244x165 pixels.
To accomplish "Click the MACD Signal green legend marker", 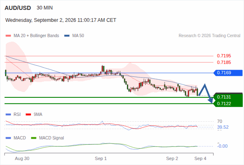I will pos(33,138).
